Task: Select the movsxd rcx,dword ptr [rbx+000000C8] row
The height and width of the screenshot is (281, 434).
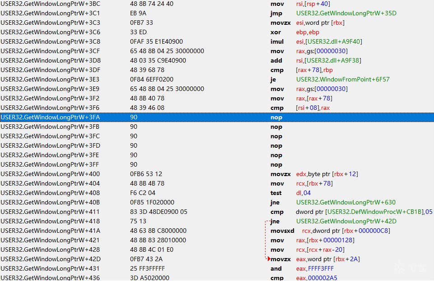Action: point(217,231)
